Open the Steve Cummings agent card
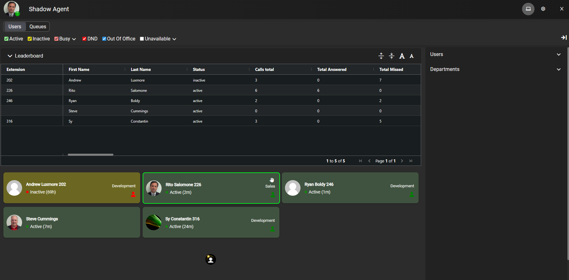The height and width of the screenshot is (280, 569). [x=72, y=222]
